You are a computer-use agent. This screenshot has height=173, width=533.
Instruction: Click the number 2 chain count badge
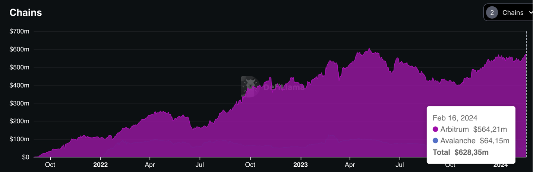492,13
